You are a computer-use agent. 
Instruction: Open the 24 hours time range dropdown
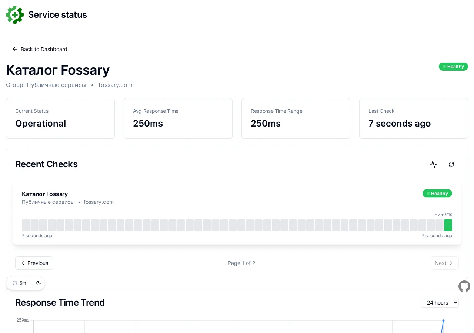point(440,303)
